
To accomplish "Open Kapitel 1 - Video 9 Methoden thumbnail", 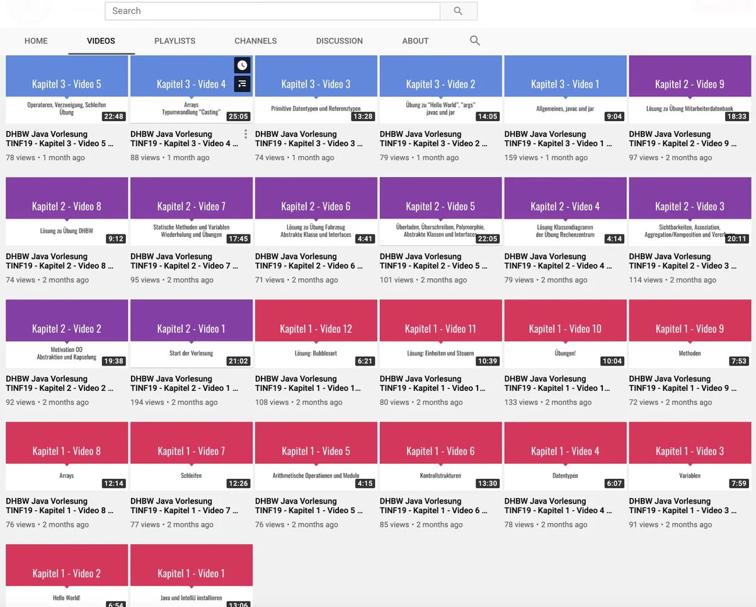I will coord(690,334).
